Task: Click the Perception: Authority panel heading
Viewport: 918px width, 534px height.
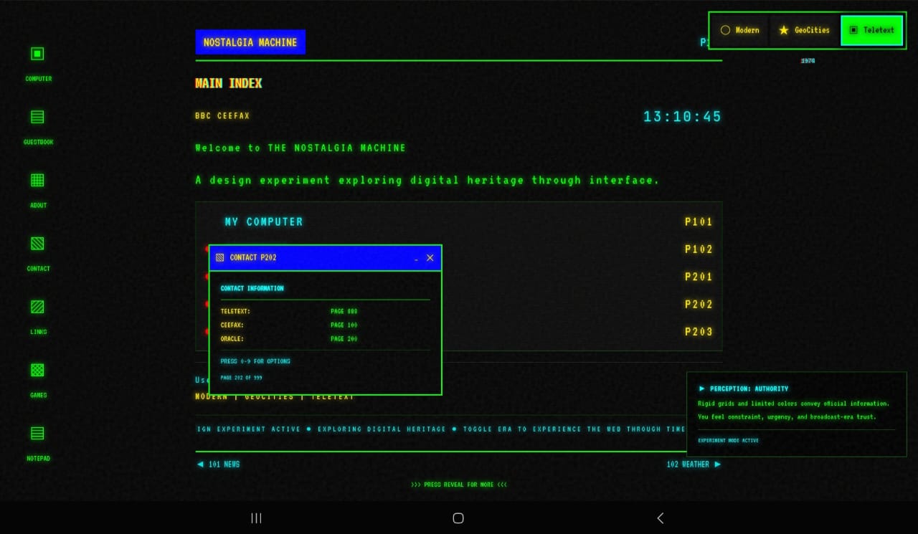Action: (x=744, y=389)
